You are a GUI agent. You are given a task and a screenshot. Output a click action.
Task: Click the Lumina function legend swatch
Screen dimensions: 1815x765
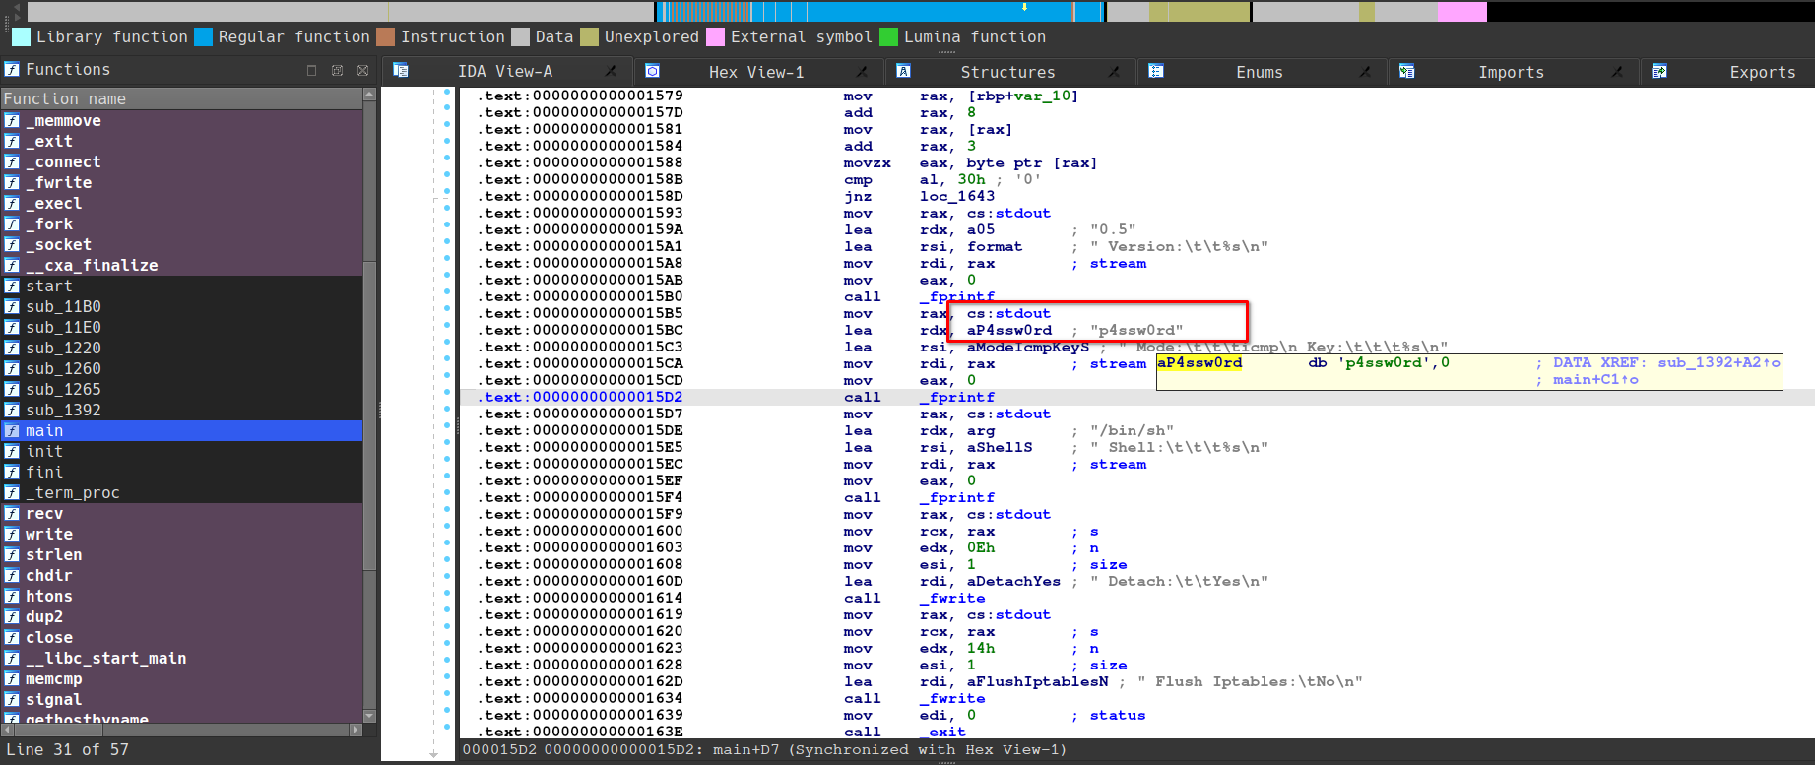[x=888, y=36]
